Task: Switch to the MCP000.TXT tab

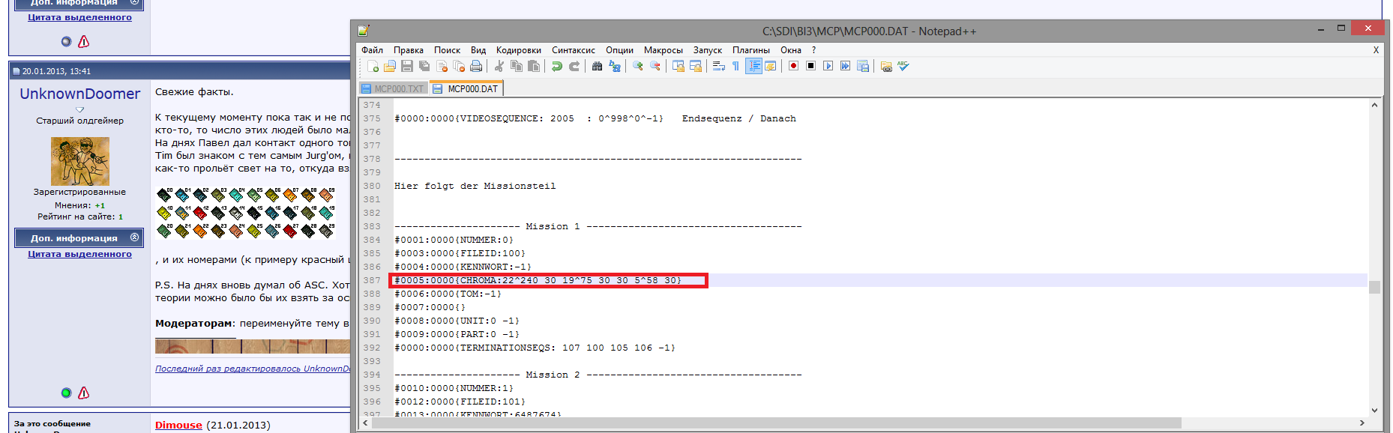Action: (x=392, y=89)
